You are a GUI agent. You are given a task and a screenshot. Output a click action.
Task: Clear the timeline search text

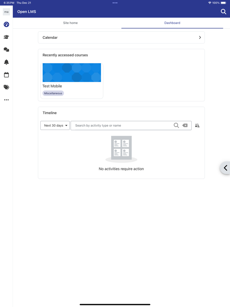[x=185, y=126]
